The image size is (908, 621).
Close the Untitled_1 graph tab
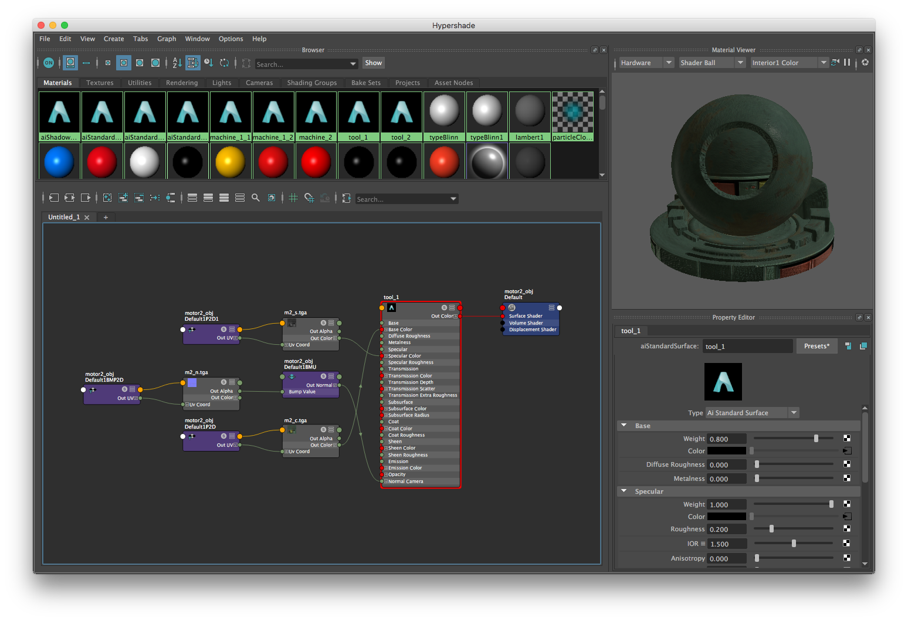pos(87,218)
